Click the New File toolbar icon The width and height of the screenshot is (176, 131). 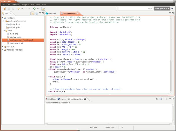[x=4, y=9]
